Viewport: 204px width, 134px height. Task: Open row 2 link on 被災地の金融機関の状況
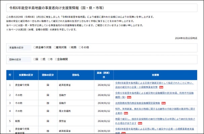point(154,95)
